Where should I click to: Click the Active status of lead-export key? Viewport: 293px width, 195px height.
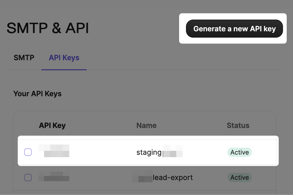[239, 178]
